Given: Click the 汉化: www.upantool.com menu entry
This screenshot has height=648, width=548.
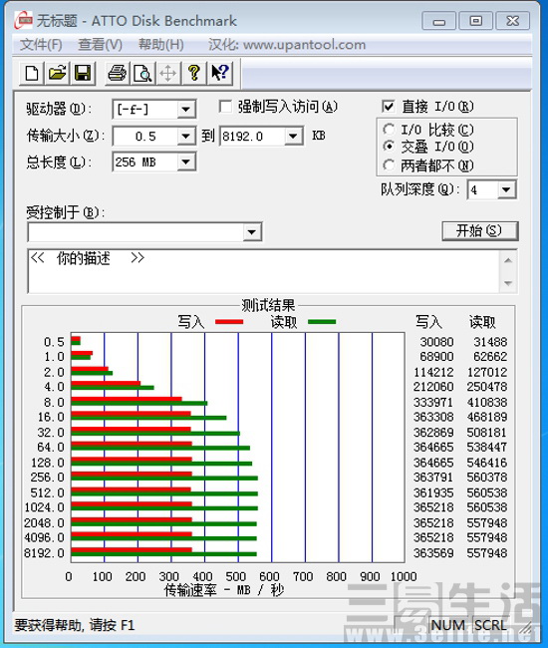Looking at the screenshot, I should pos(287,44).
